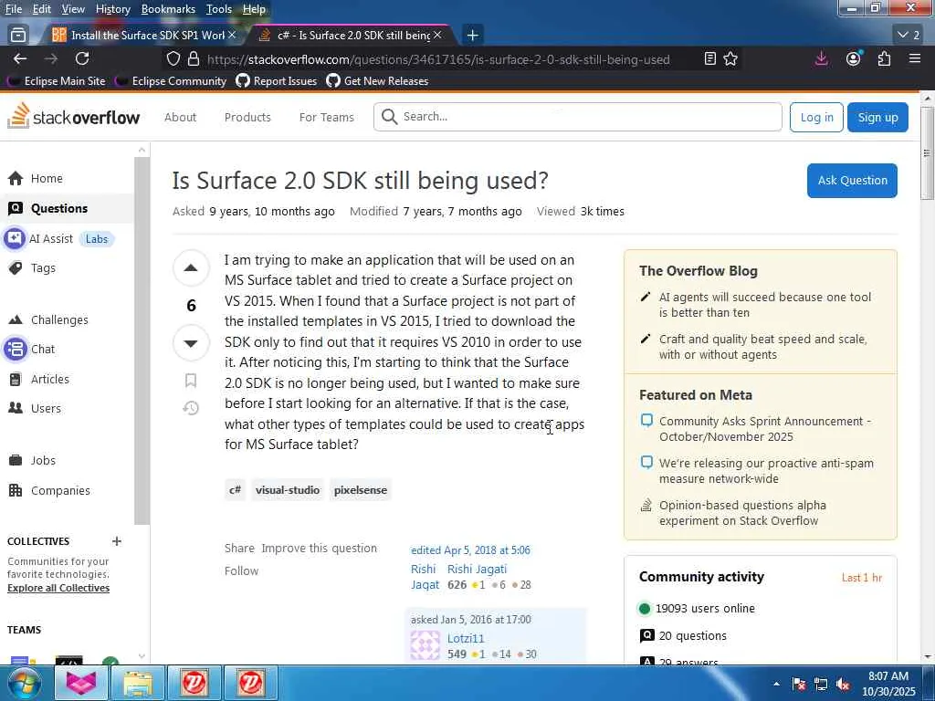
Task: Click the Windows Start orb
Action: (24, 683)
